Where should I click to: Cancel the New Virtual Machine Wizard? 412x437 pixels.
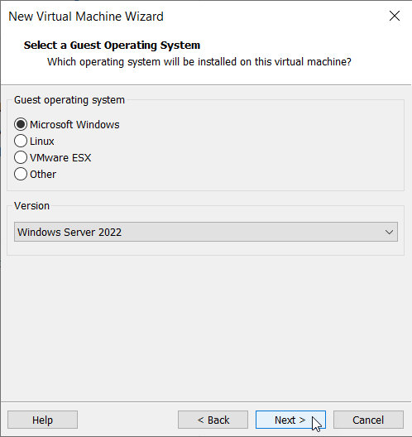pos(368,420)
